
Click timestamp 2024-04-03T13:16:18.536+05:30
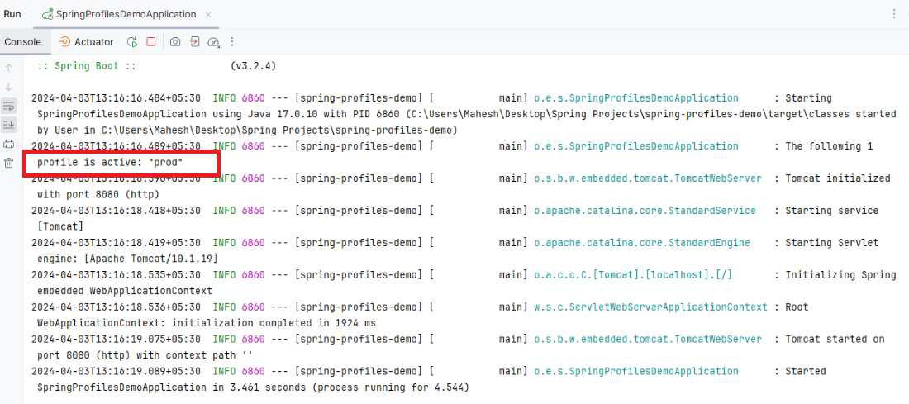click(x=116, y=307)
